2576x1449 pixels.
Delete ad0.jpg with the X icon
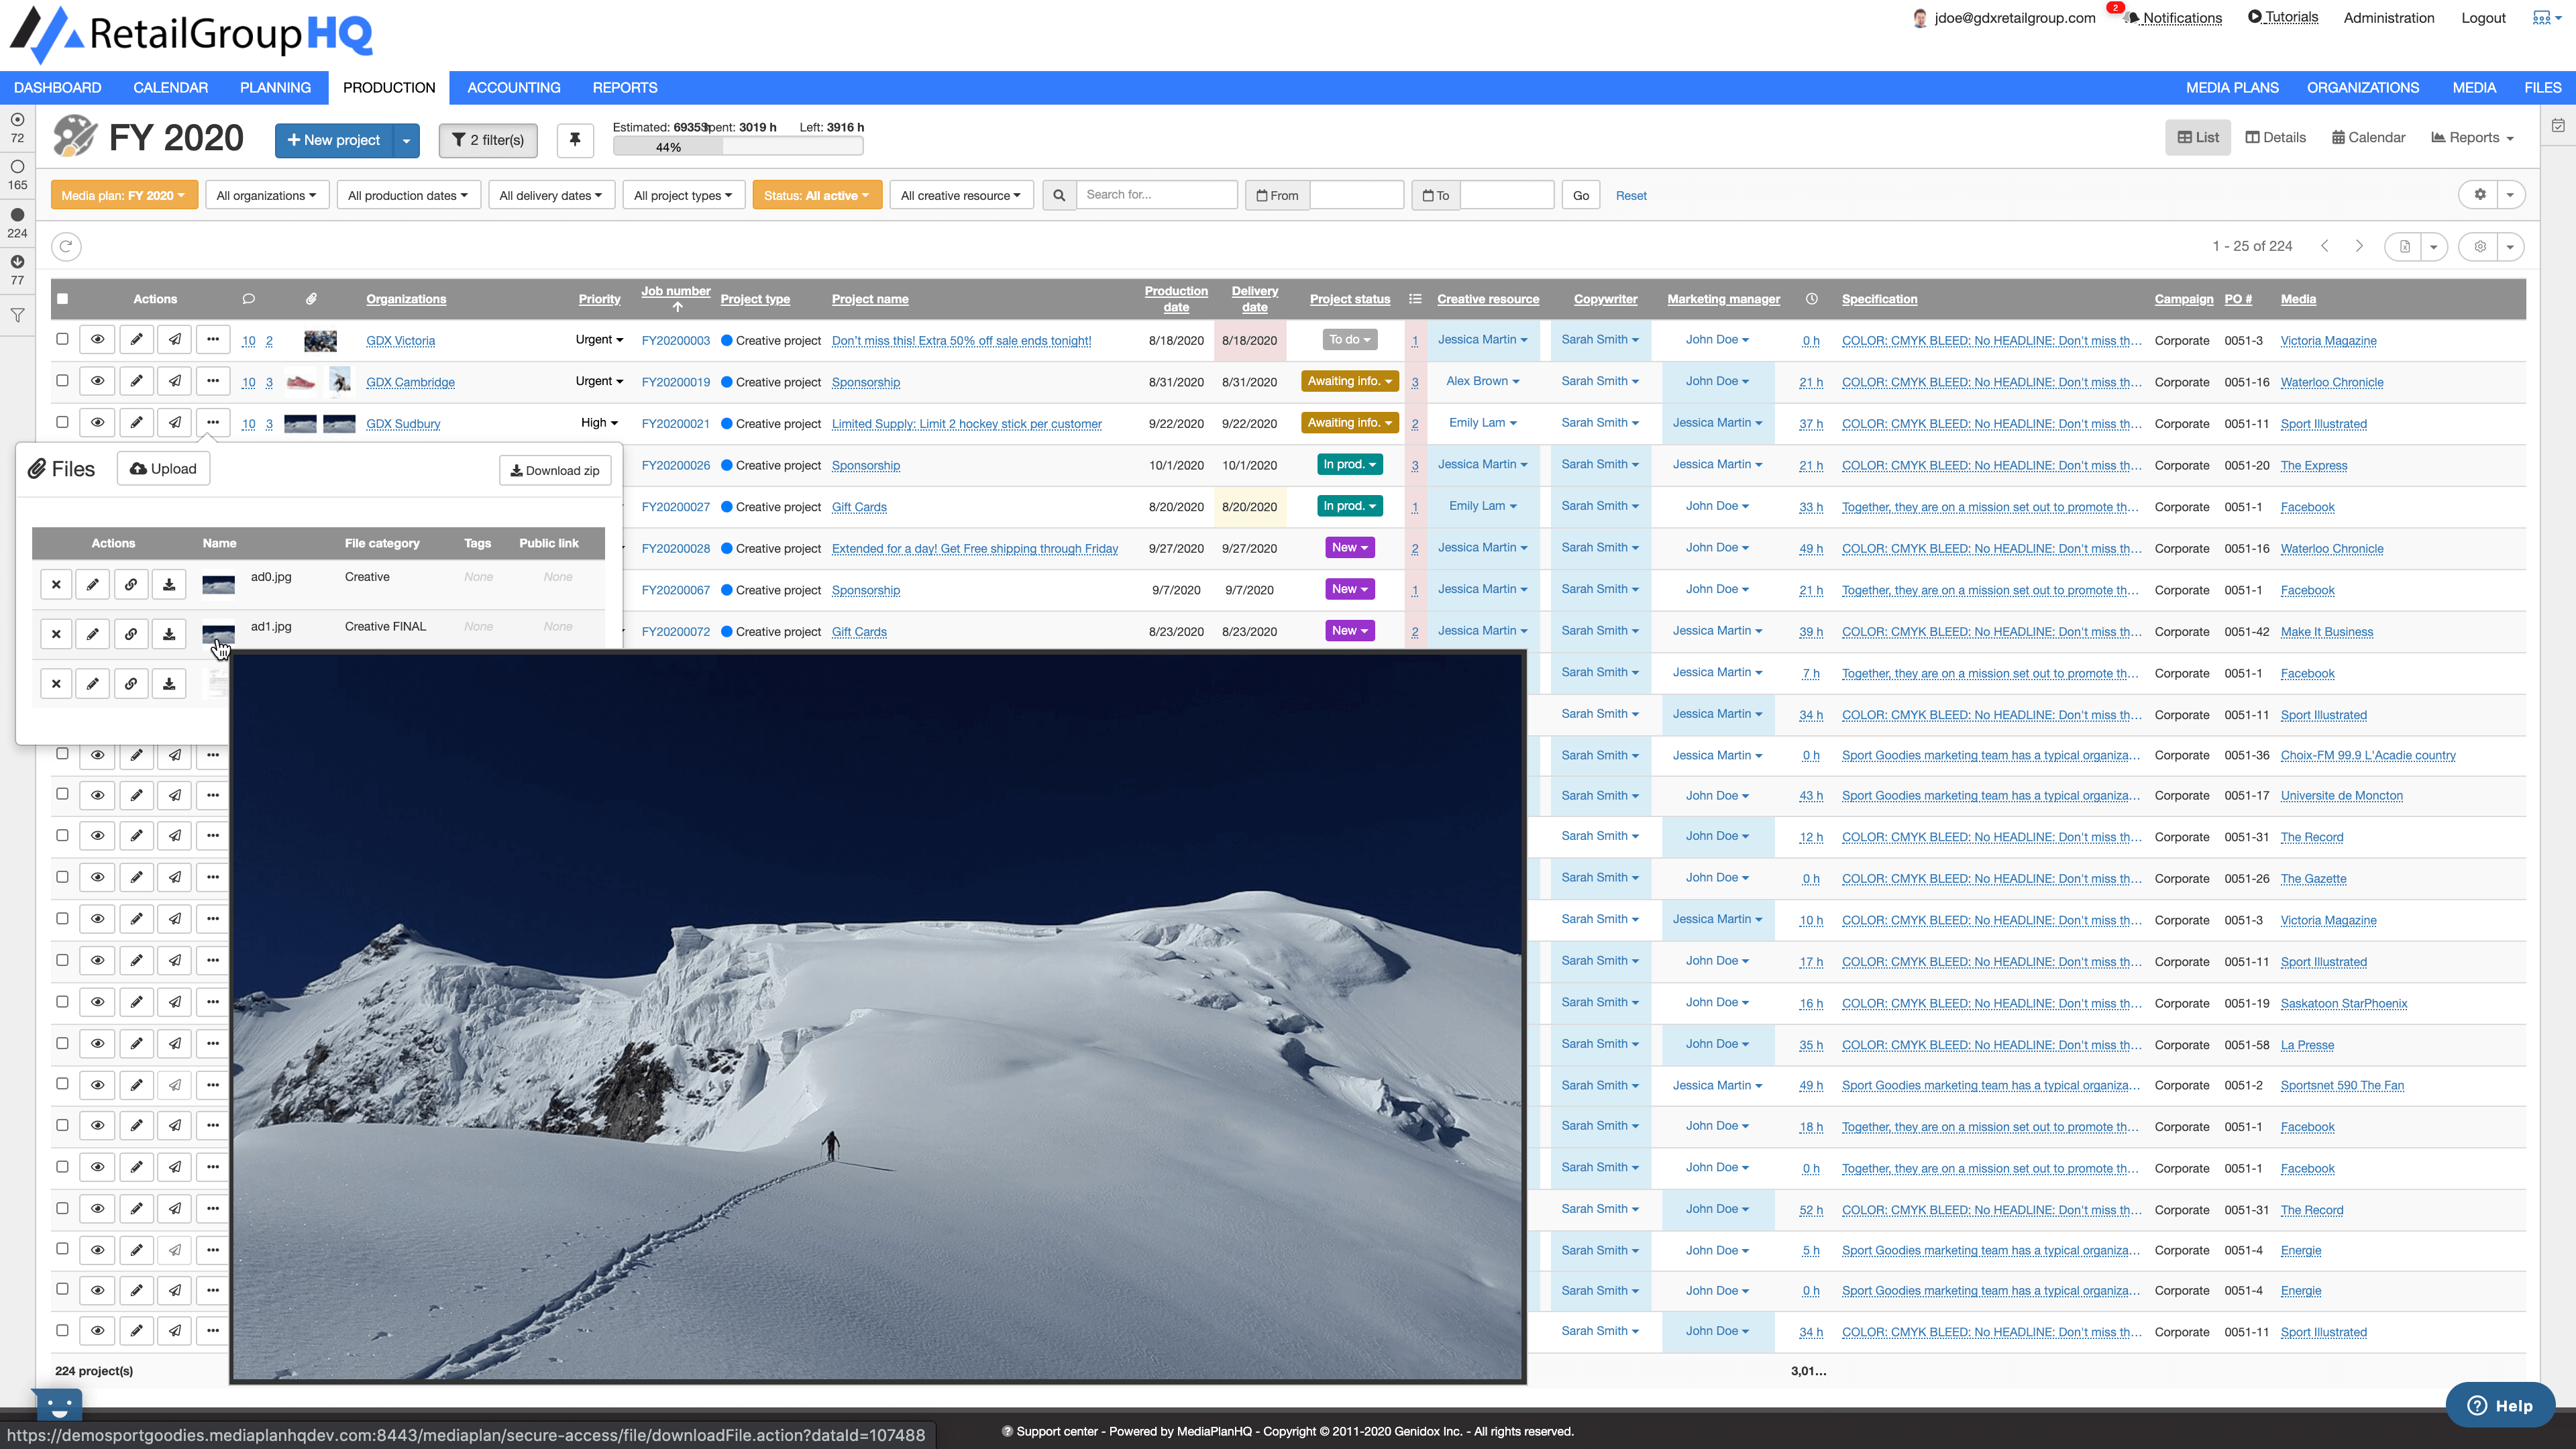pyautogui.click(x=56, y=584)
